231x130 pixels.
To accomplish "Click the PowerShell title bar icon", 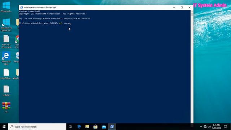I will pos(22,8).
